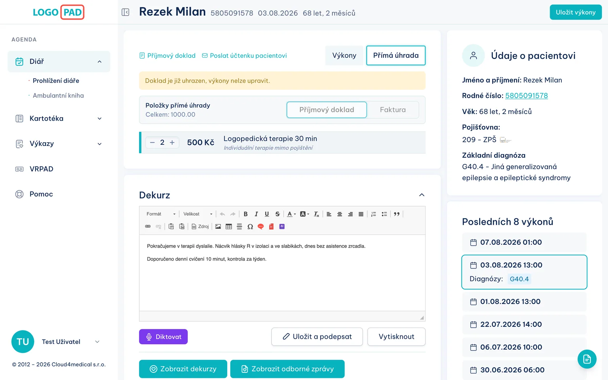Collapse the Dekurz section with the chevron
Viewport: 608px width, 380px height.
[422, 195]
